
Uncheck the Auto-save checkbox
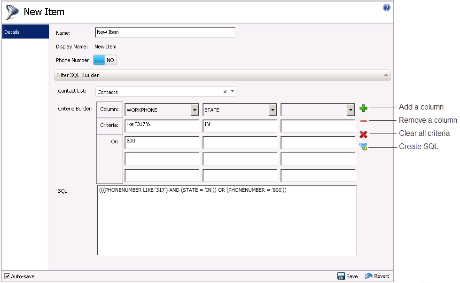point(7,276)
